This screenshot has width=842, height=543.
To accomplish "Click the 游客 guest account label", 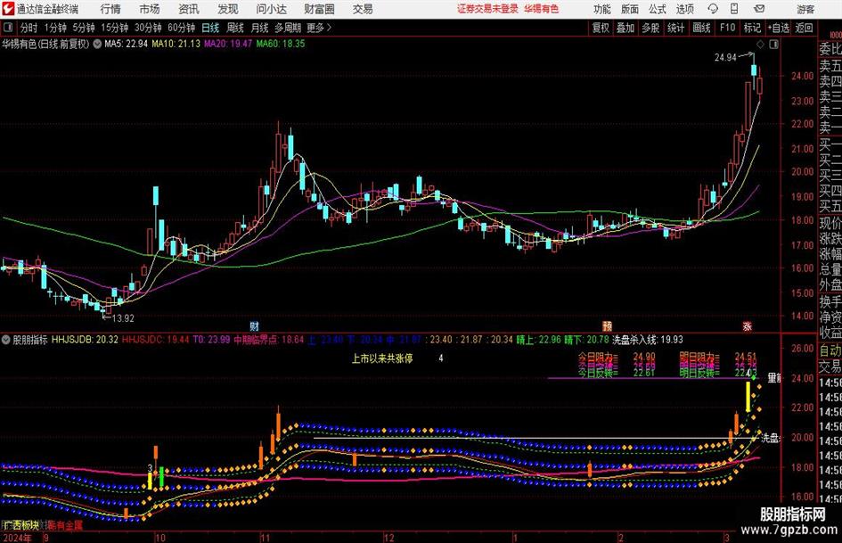I will 805,9.
